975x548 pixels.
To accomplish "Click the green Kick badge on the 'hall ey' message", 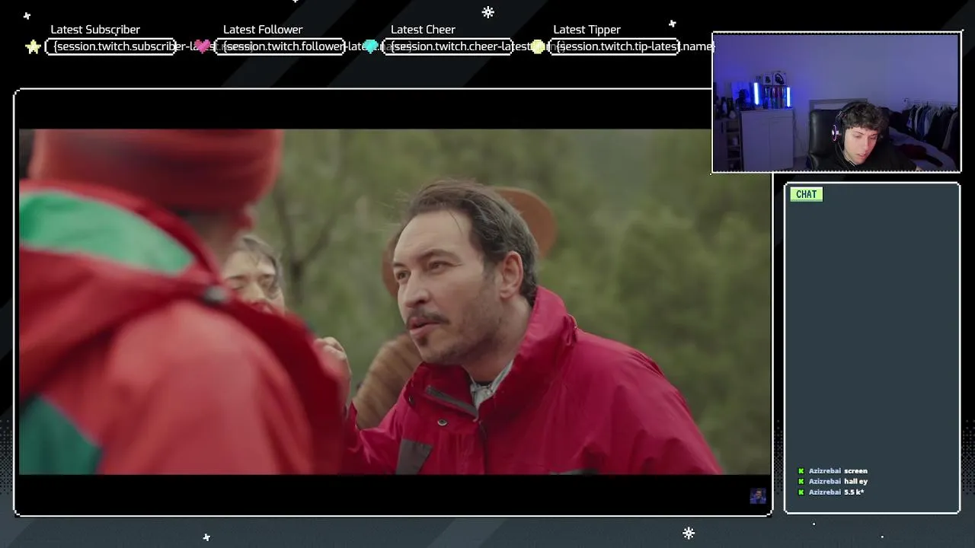I will 801,482.
